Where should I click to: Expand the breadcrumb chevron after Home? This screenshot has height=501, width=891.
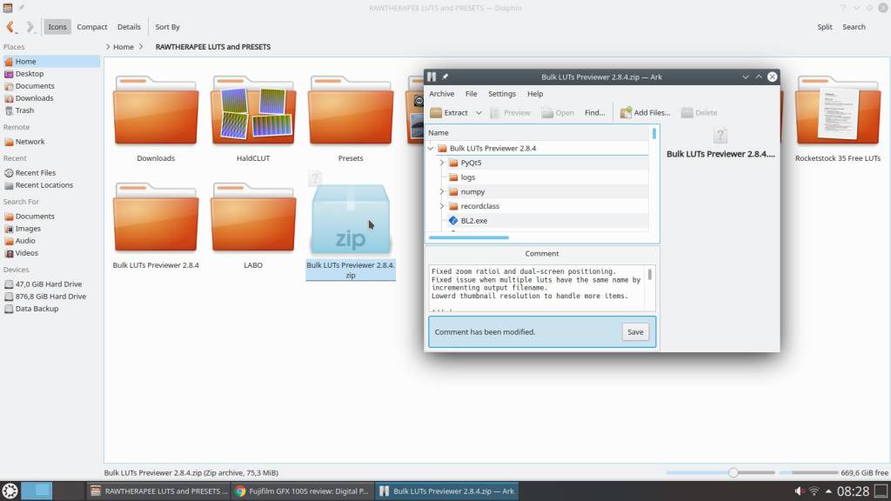[x=142, y=47]
